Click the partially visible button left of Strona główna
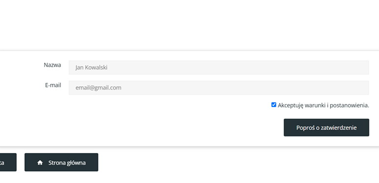Image resolution: width=379 pixels, height=183 pixels. (x=8, y=162)
